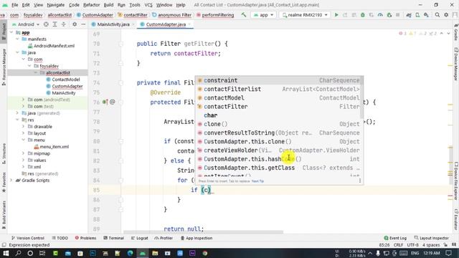The height and width of the screenshot is (258, 459).
Task: Open the Device Manager toolbar icon
Action: click(x=417, y=14)
